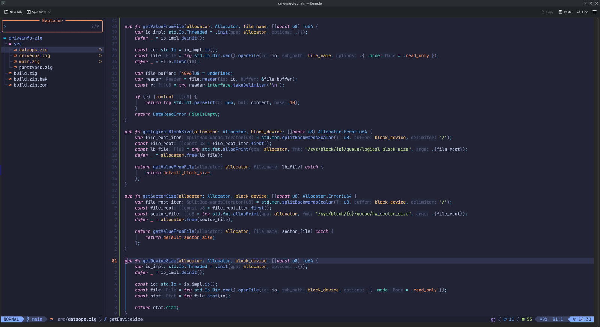This screenshot has width=600, height=327.
Task: Click the main git branch in statusline
Action: pos(37,319)
